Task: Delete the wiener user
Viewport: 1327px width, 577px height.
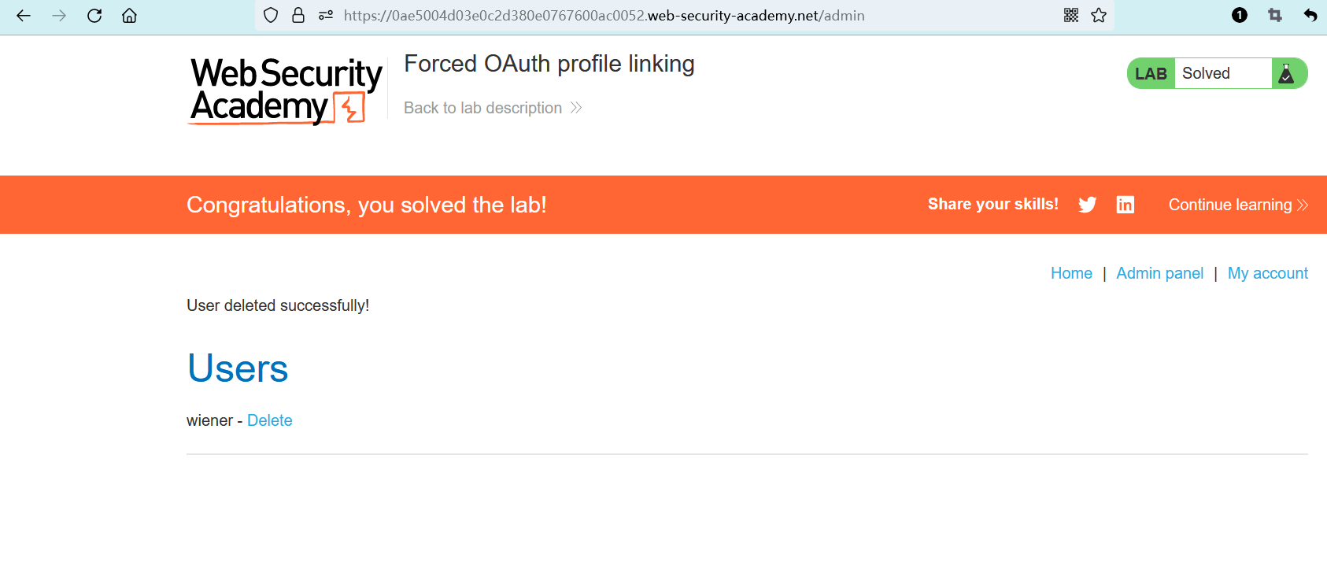Action: coord(269,420)
